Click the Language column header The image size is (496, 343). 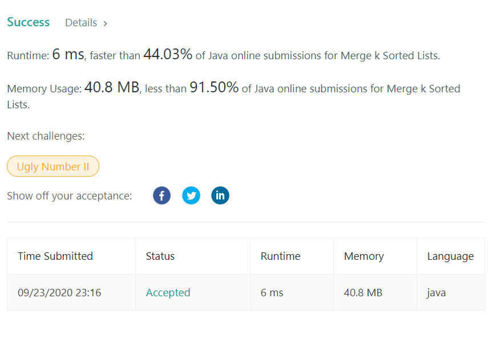[450, 256]
